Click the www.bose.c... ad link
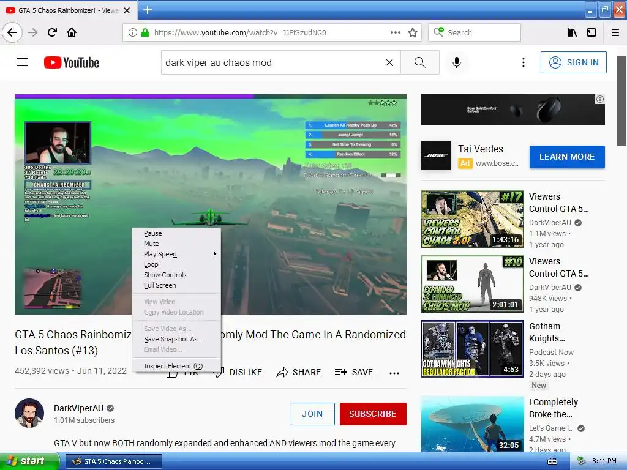The height and width of the screenshot is (470, 627). (x=497, y=163)
